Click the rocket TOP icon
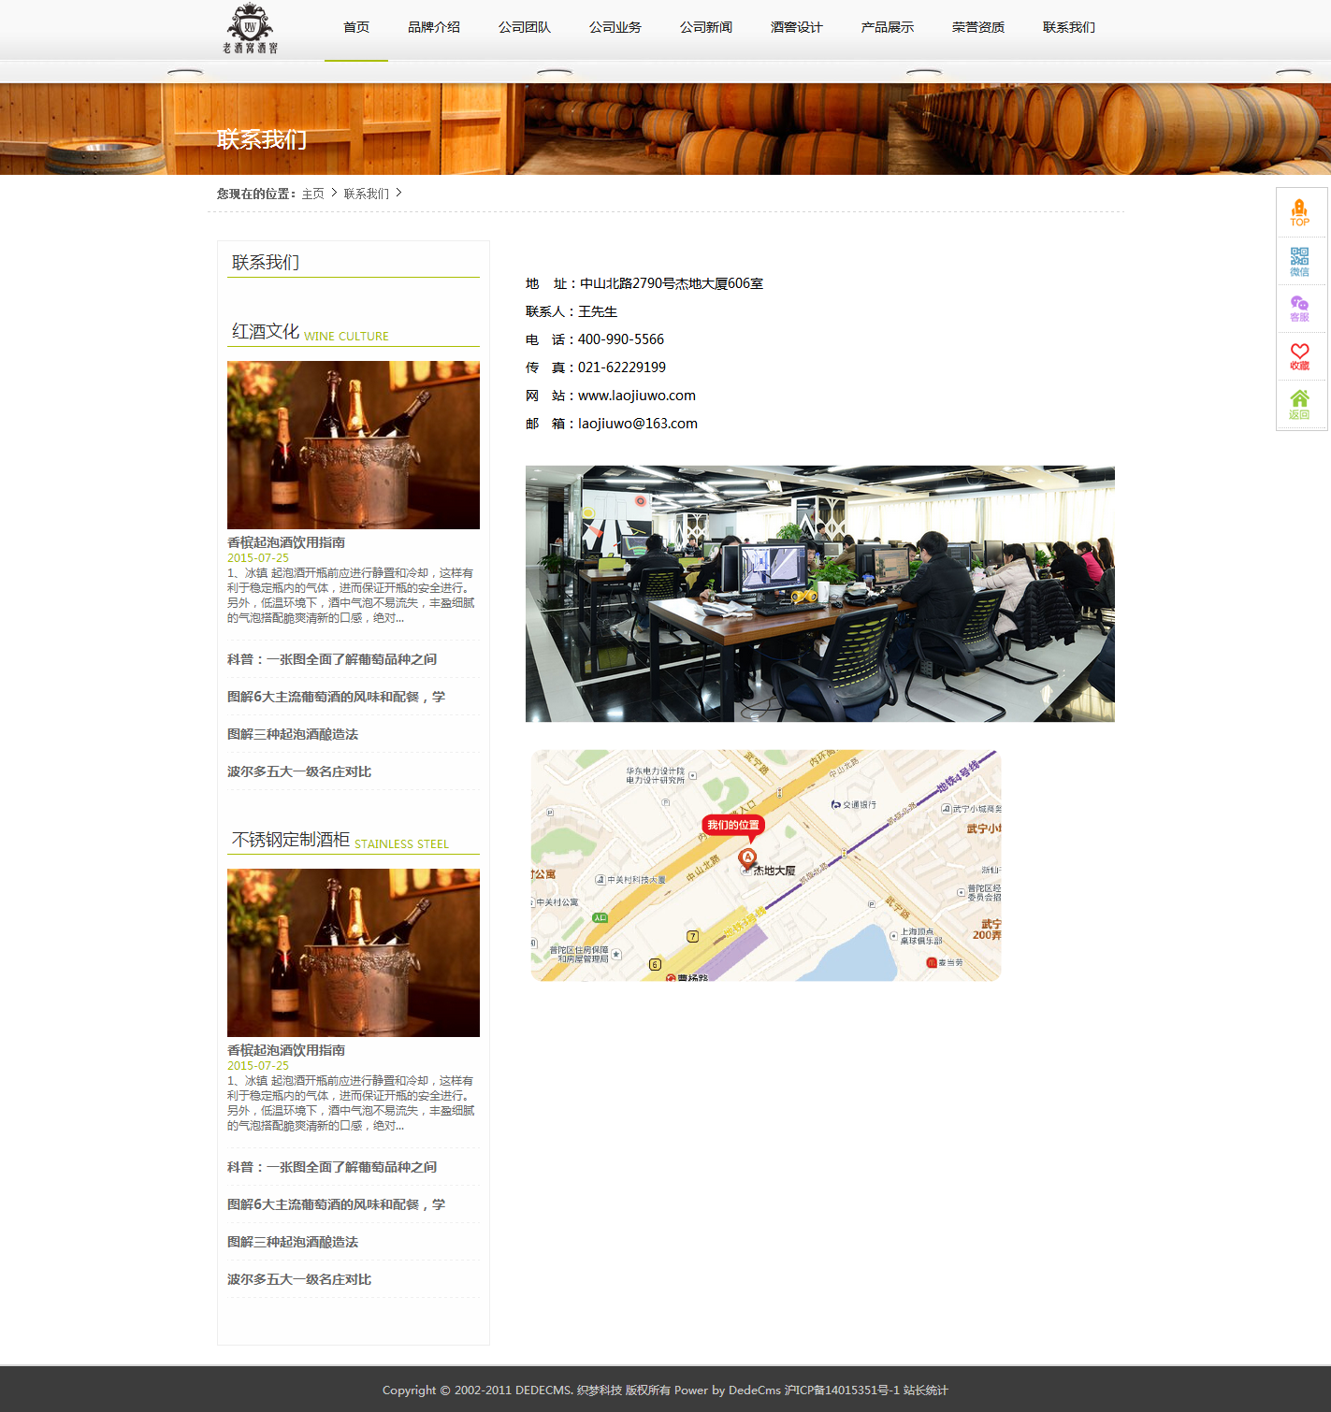 [x=1299, y=212]
